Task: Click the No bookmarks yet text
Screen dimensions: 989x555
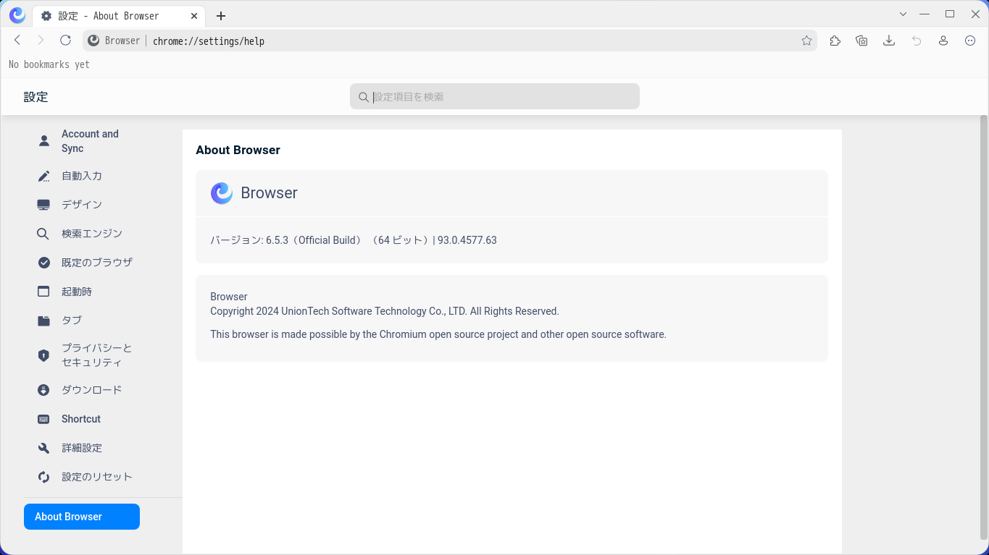Action: click(49, 64)
